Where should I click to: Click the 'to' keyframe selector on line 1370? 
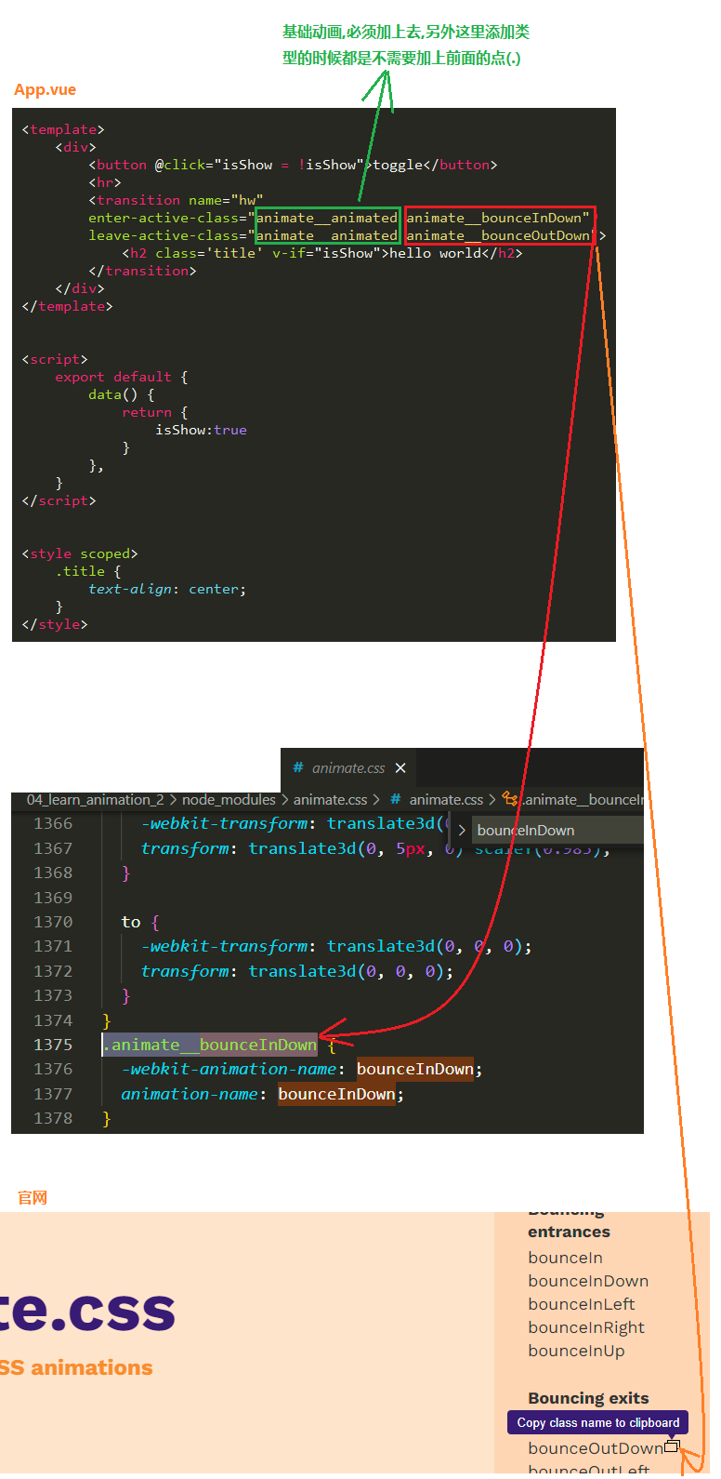point(131,922)
